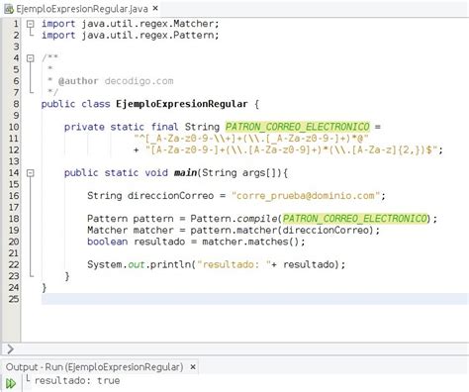The height and width of the screenshot is (392, 469).
Task: Close the Output - Run tab
Action: (193, 366)
